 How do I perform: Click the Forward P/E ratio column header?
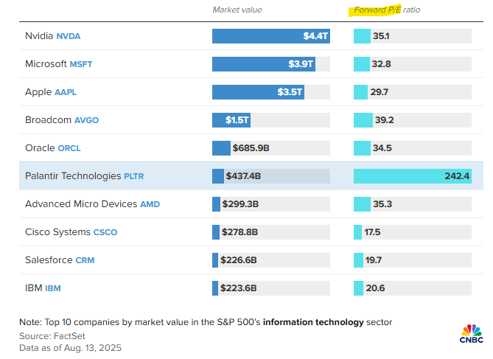(x=386, y=10)
